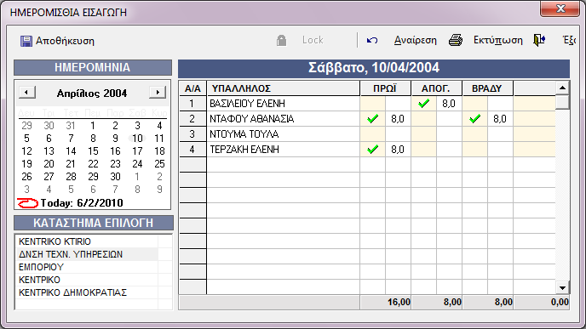Click the red Today circle icon
The image size is (586, 329).
click(x=27, y=203)
